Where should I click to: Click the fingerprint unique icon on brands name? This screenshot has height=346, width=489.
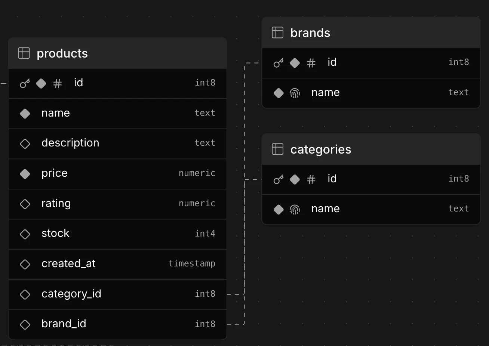pos(295,93)
